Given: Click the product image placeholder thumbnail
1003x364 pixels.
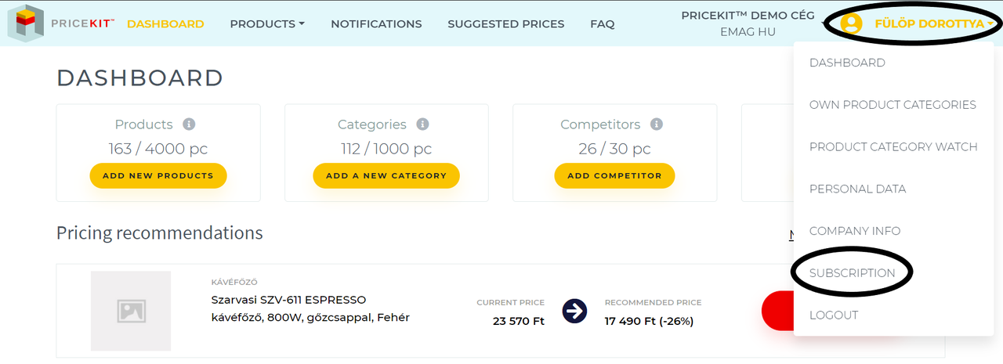Looking at the screenshot, I should [131, 311].
